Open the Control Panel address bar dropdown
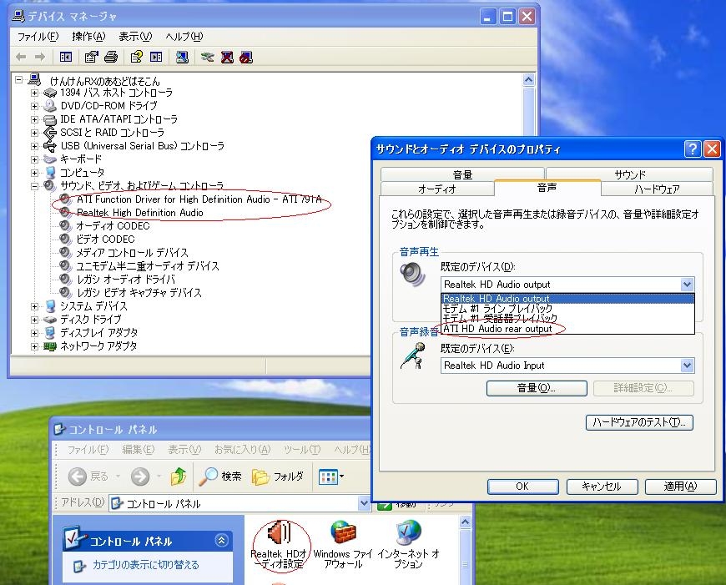726x585 pixels. click(x=364, y=503)
